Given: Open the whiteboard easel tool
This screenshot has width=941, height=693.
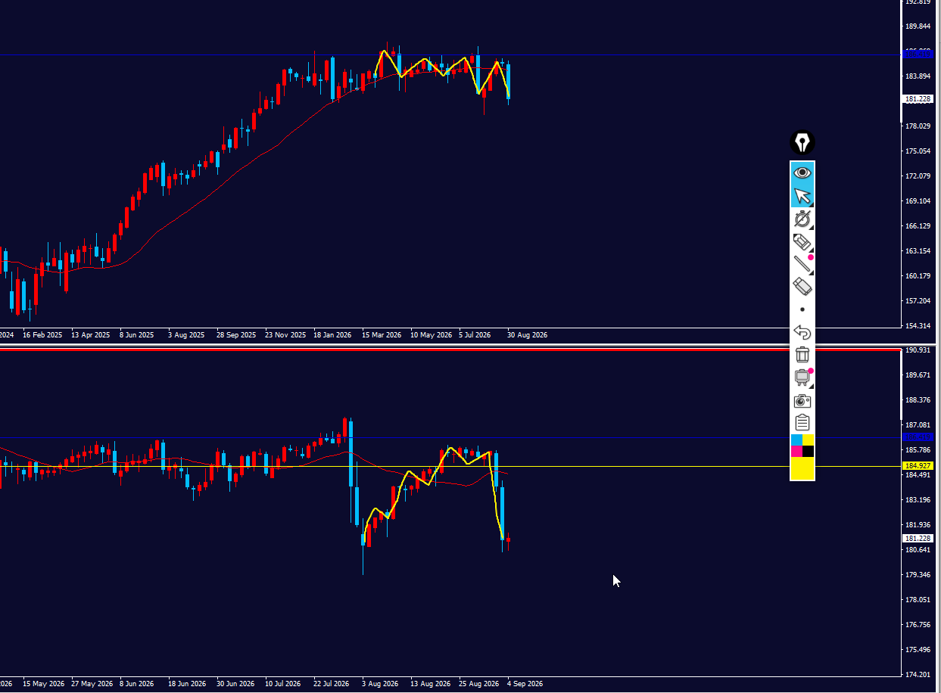Looking at the screenshot, I should 802,377.
